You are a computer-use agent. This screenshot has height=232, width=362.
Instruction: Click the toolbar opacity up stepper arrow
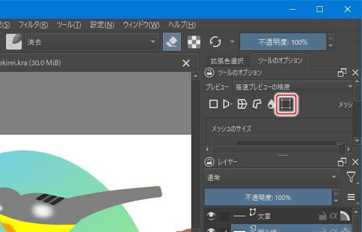331,37
